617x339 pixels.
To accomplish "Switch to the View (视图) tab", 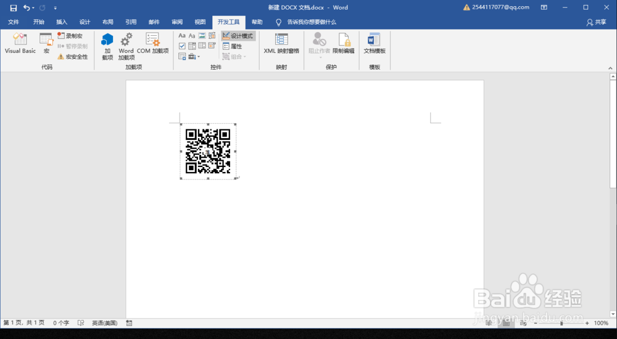I will click(200, 22).
